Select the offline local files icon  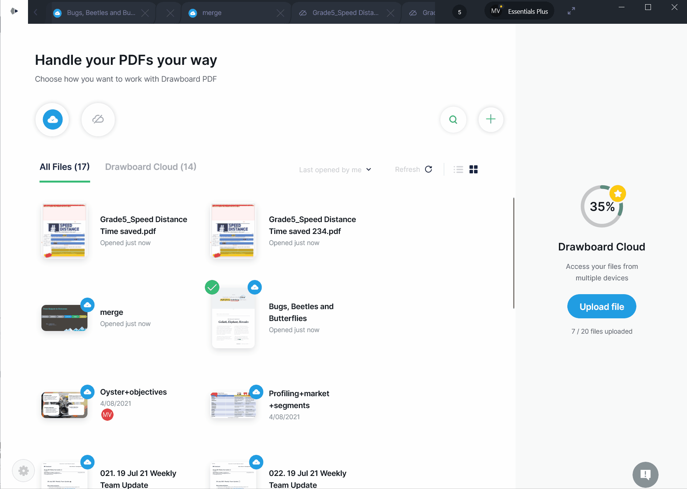click(98, 120)
